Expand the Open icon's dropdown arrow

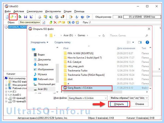[15, 17]
